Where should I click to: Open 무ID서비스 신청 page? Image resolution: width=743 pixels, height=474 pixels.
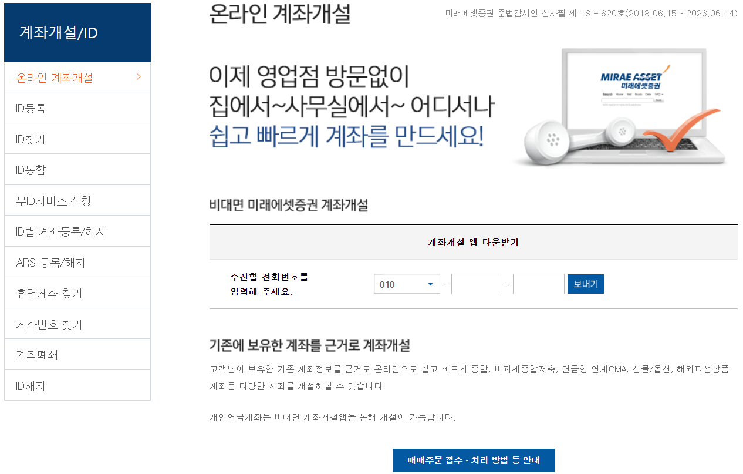[x=77, y=201]
